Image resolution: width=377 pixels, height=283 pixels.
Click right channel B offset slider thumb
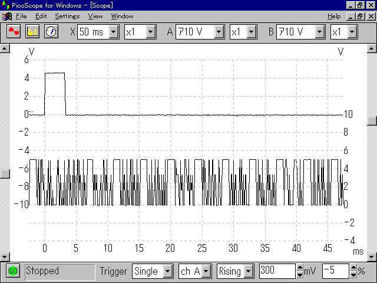372,120
